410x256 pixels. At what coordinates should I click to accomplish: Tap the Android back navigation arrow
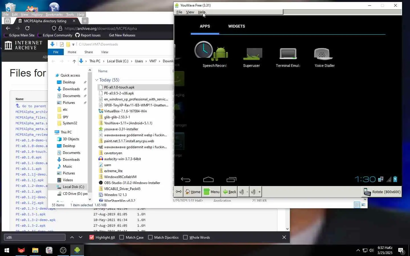185,179
